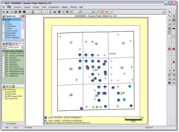
Task: Click the blue question mark help icon
Action: (x=169, y=70)
